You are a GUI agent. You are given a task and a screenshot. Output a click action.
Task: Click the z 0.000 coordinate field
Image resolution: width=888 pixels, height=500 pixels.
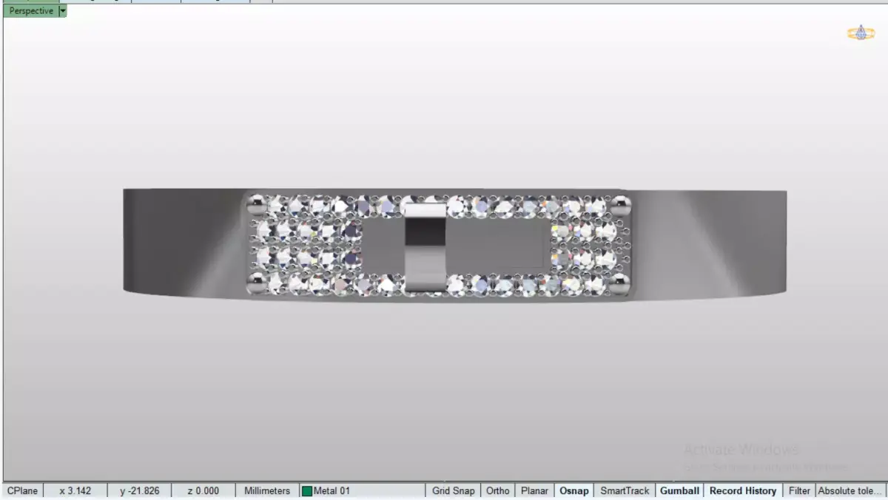click(x=203, y=490)
